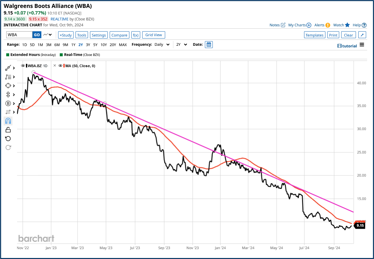Screen dimensions: 374x259
Task: Click the WBA symbol input field
Action: point(19,35)
